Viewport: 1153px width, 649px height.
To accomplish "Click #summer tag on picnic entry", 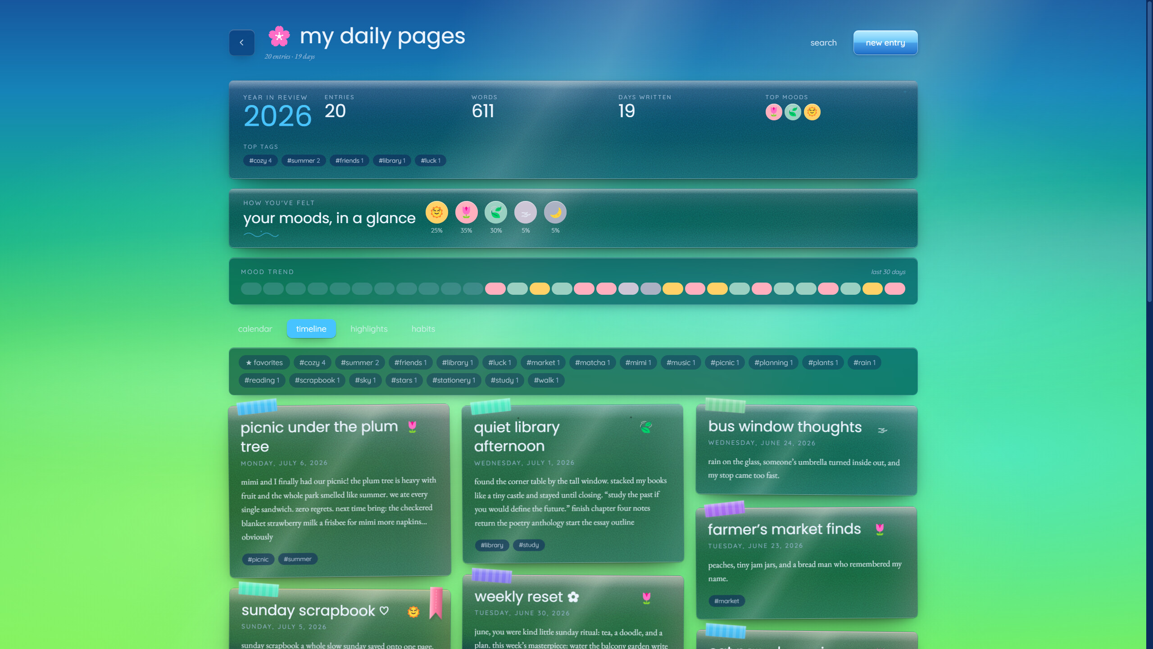I will 298,559.
